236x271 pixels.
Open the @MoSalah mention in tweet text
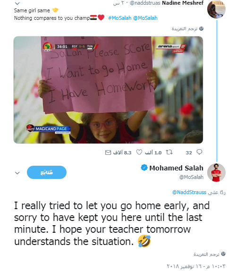coord(145,18)
